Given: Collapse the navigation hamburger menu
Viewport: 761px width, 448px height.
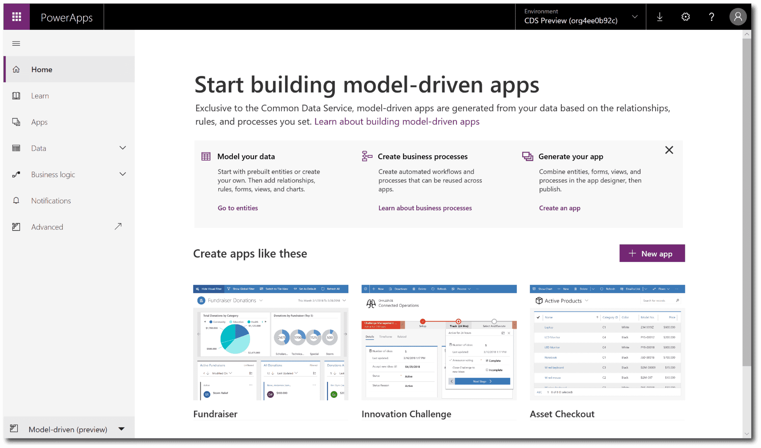Looking at the screenshot, I should (x=16, y=44).
